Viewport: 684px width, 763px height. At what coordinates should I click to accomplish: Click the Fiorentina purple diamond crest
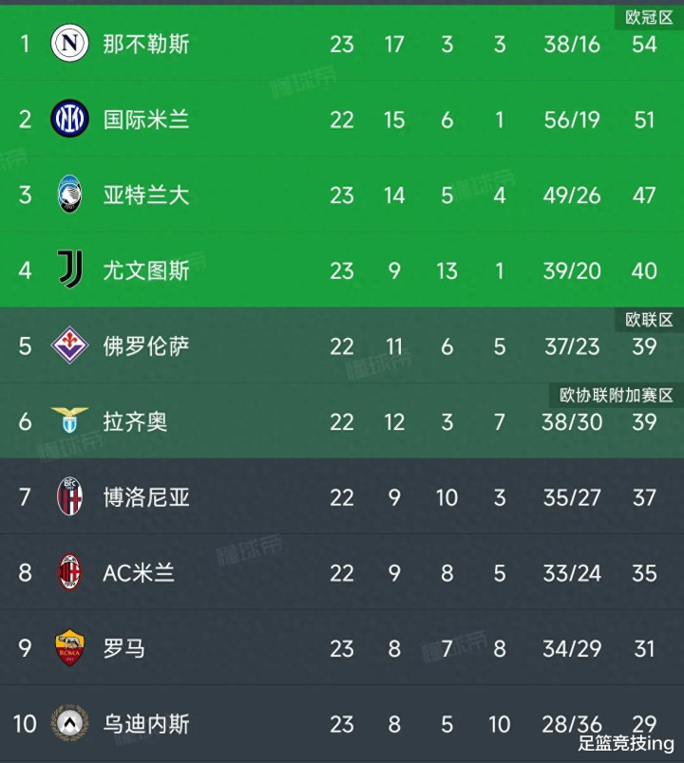(x=69, y=345)
